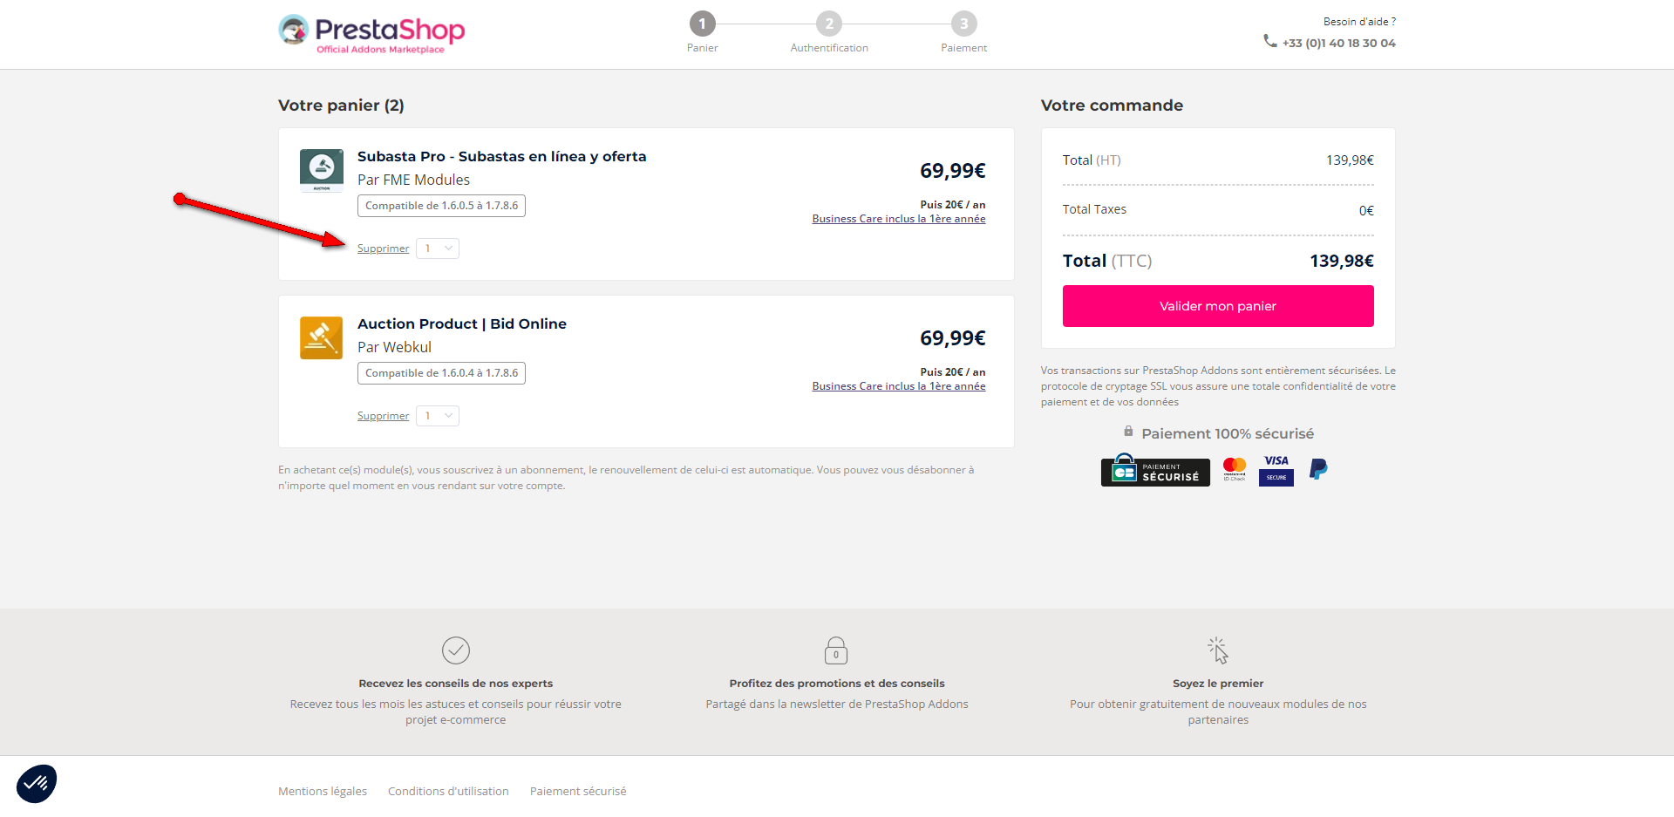Open quantity dropdown for Subasta Pro

(438, 249)
